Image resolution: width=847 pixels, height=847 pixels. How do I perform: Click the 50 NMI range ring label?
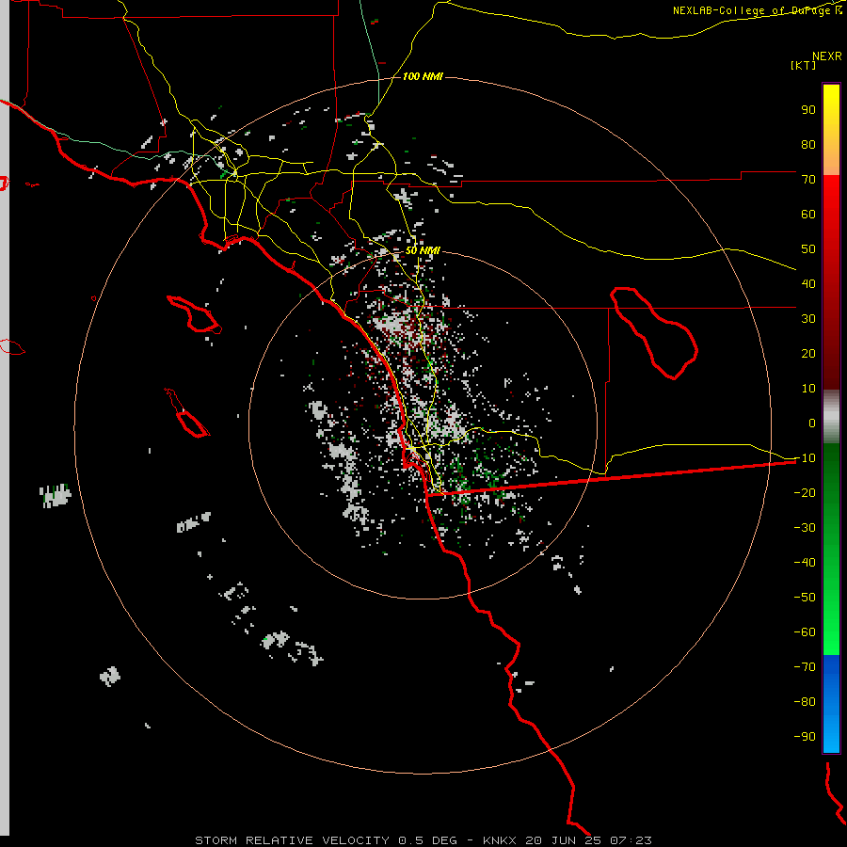(x=423, y=250)
